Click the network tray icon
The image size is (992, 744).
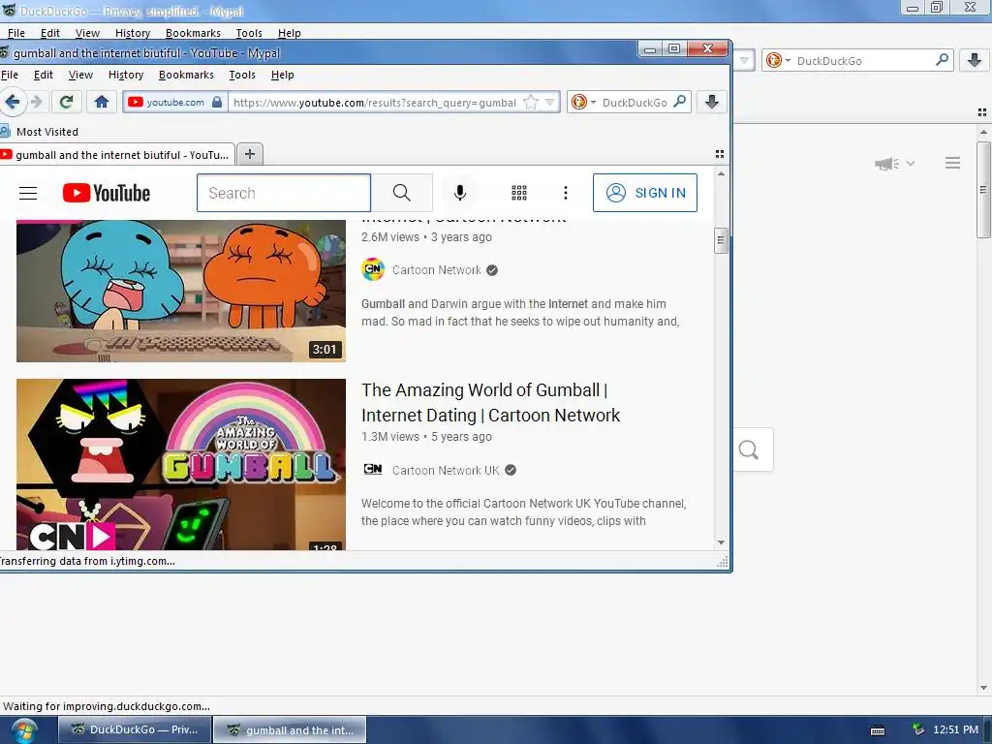click(x=918, y=729)
